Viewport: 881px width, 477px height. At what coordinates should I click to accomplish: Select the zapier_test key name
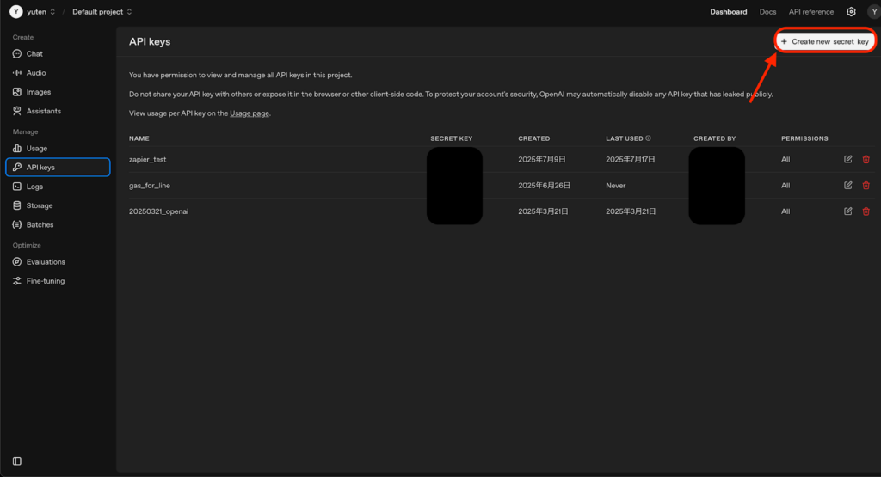coord(148,159)
